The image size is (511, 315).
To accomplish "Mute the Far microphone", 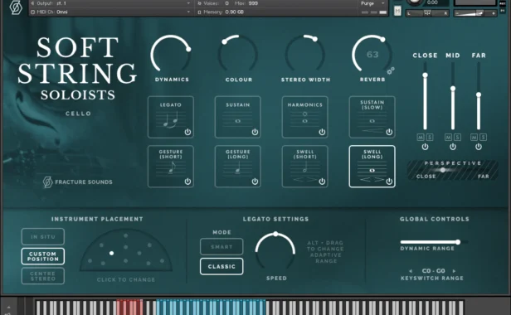I will coord(474,138).
